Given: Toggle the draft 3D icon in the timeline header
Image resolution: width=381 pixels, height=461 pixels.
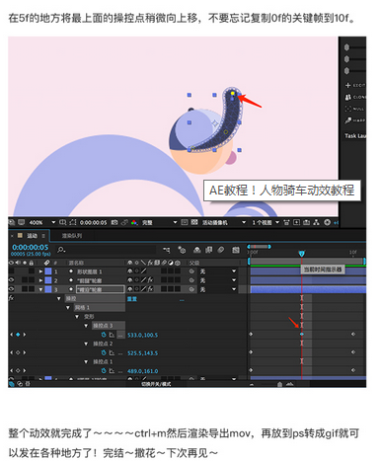Looking at the screenshot, I should click(x=182, y=251).
